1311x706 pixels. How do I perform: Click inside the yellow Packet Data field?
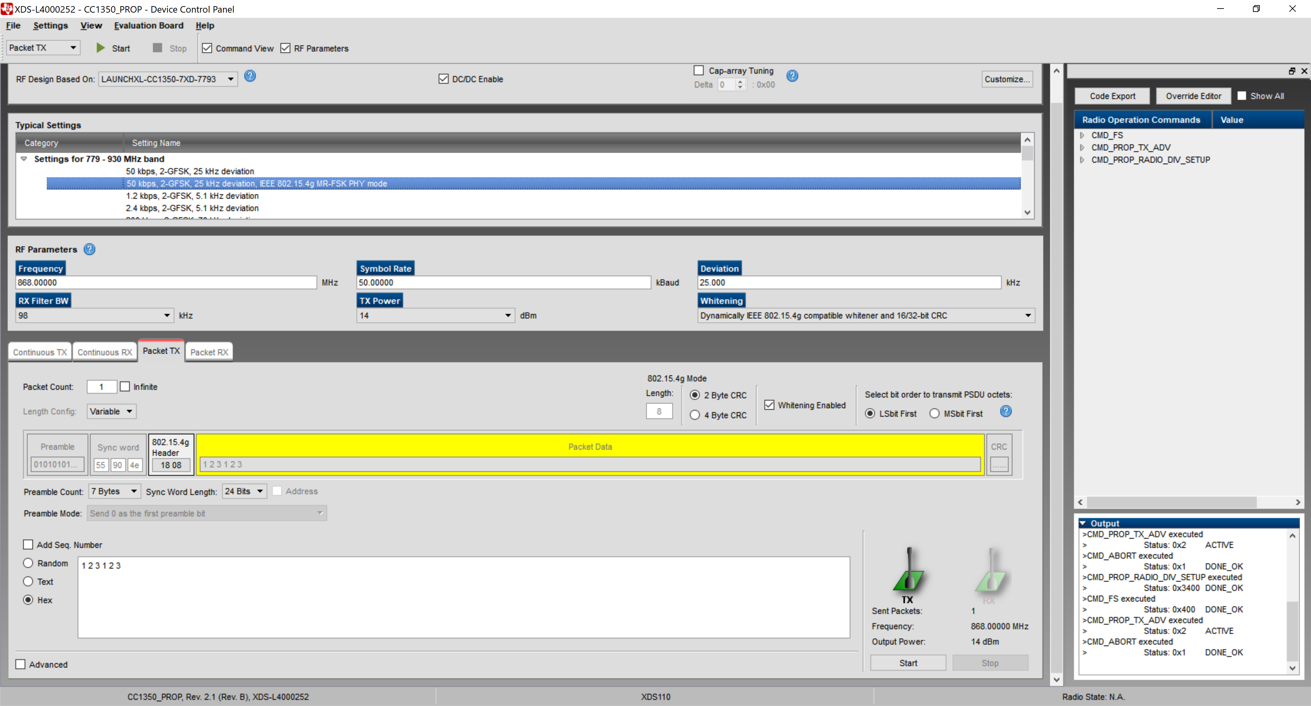tap(590, 464)
